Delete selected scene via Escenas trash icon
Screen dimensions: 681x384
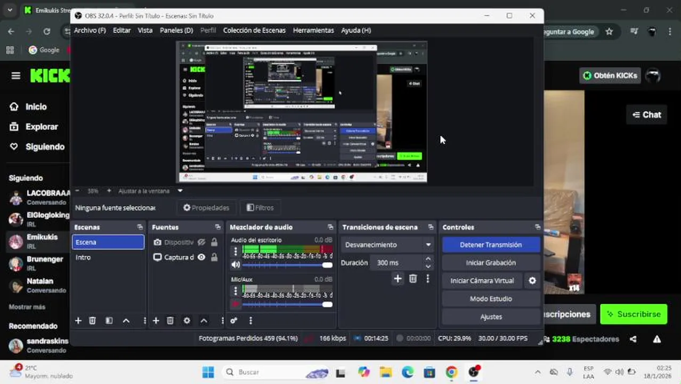point(92,321)
